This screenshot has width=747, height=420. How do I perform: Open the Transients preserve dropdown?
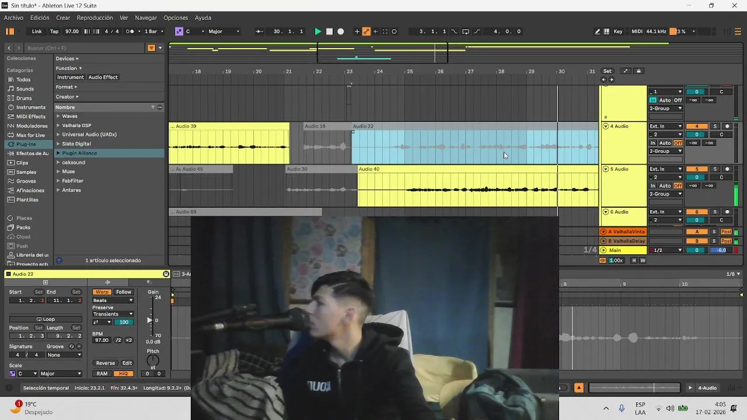click(x=113, y=314)
